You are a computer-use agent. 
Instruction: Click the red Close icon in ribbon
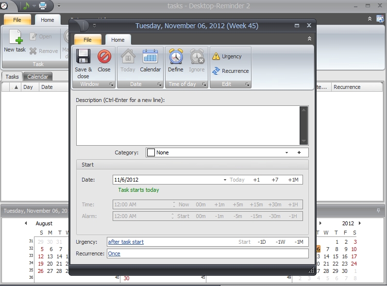tap(104, 56)
